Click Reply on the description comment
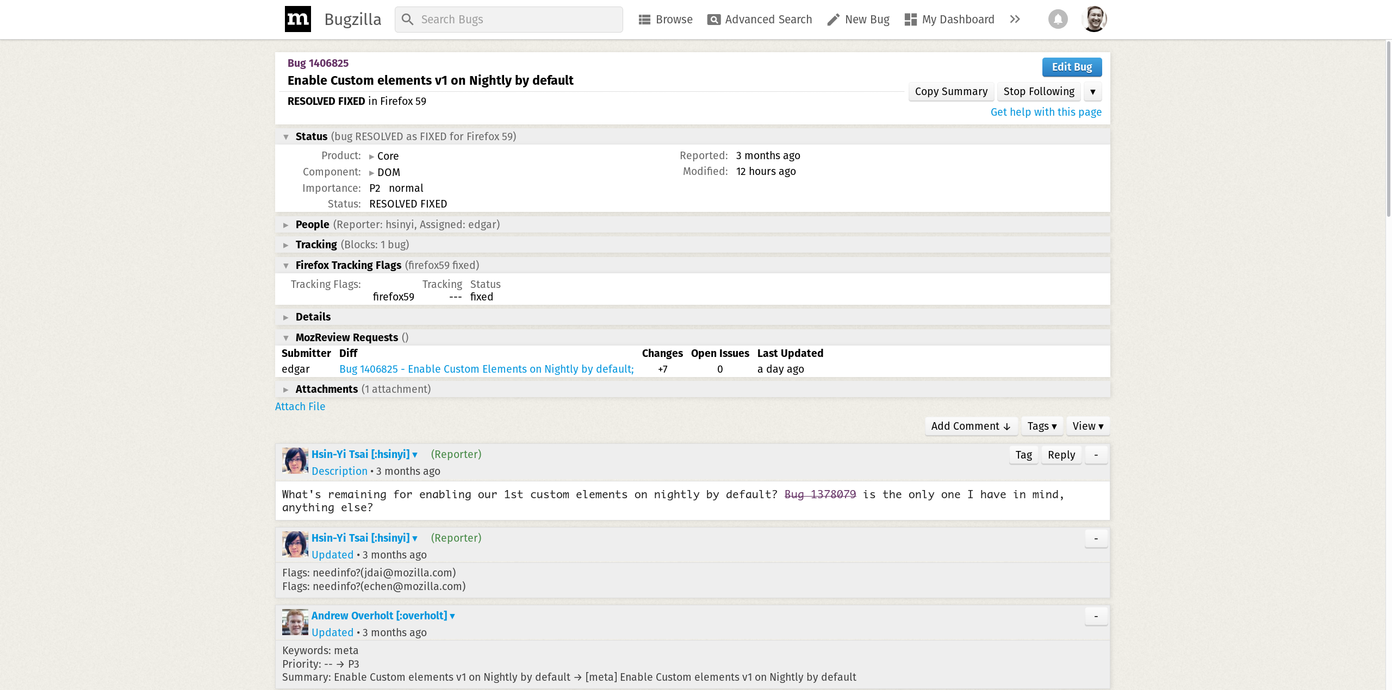1392x690 pixels. tap(1061, 455)
